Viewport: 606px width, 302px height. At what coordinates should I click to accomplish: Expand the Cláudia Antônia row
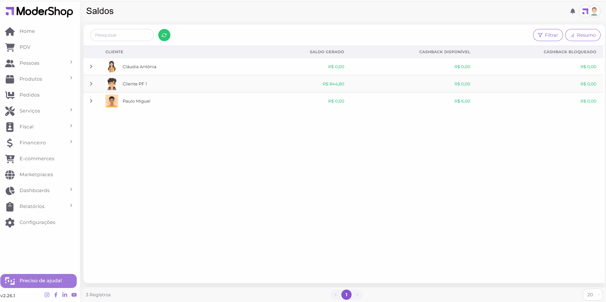pyautogui.click(x=91, y=67)
